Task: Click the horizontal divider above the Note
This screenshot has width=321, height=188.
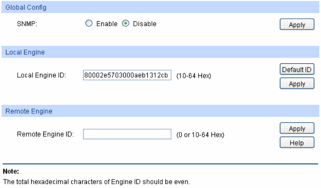Action: coord(160,163)
